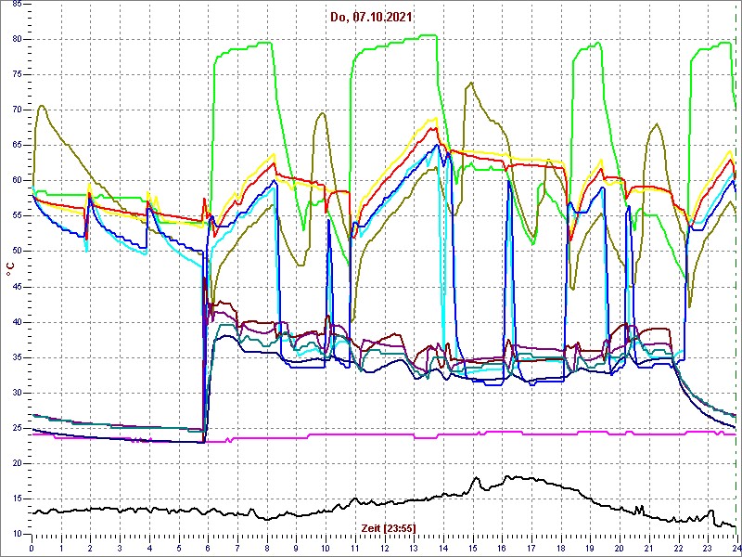Pick hour 24 at the time axis end

coord(734,548)
